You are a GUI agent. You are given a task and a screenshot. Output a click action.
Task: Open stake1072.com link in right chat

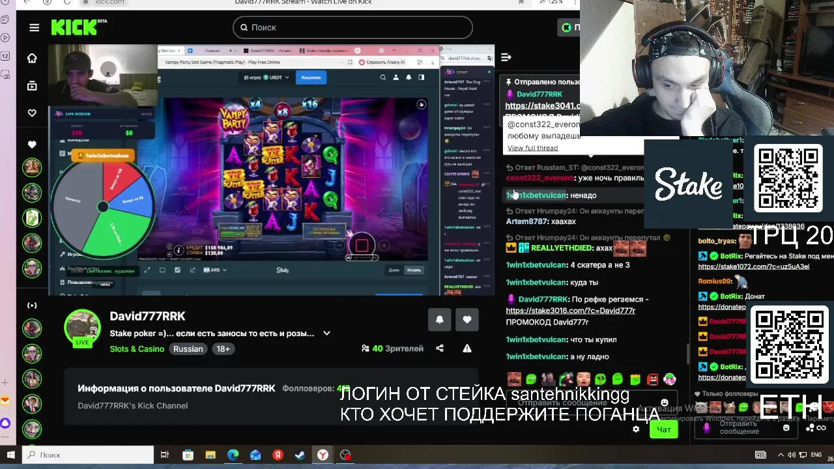[x=754, y=266]
